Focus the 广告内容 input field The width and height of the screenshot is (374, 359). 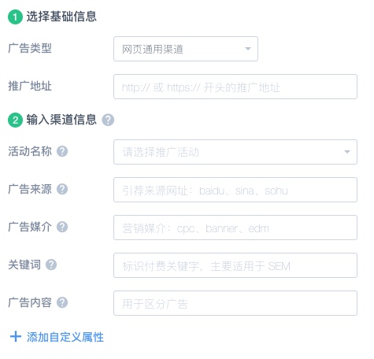click(235, 303)
